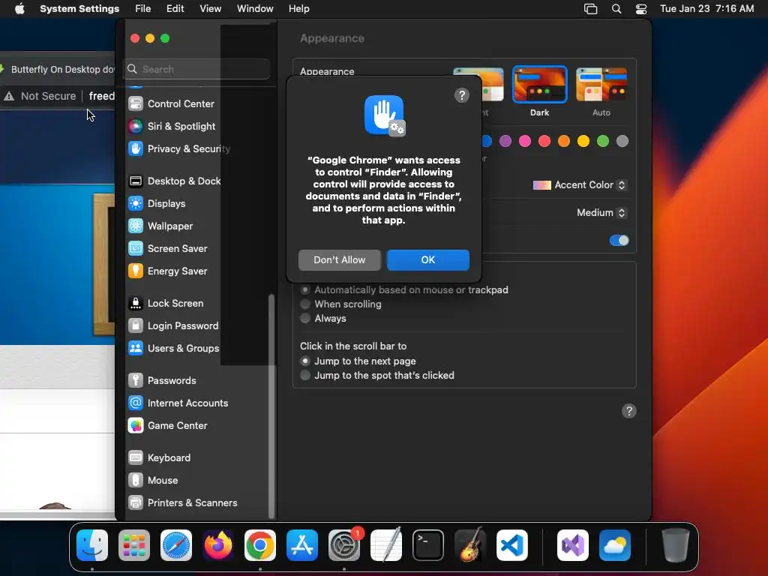Screen dimensions: 768x576
Task: Open Login Password icon
Action: 136,326
